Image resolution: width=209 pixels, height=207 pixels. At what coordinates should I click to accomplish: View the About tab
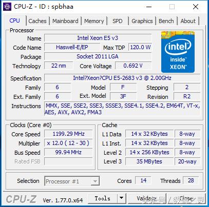pos(188,21)
